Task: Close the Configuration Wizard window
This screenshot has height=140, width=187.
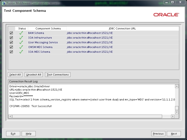Action: (180, 2)
